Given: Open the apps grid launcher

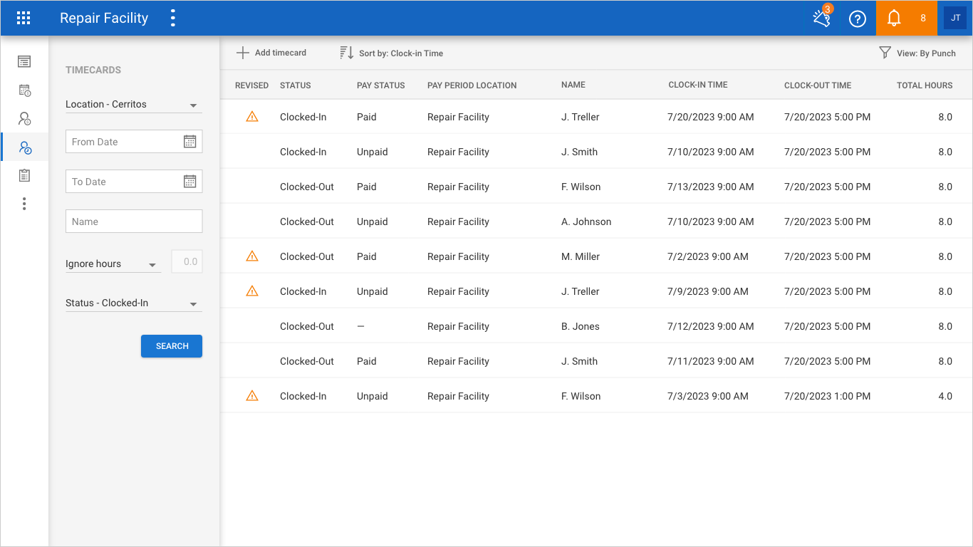Looking at the screenshot, I should [24, 19].
